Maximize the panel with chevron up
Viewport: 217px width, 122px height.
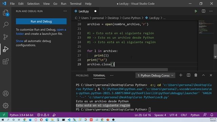pyautogui.click(x=203, y=75)
